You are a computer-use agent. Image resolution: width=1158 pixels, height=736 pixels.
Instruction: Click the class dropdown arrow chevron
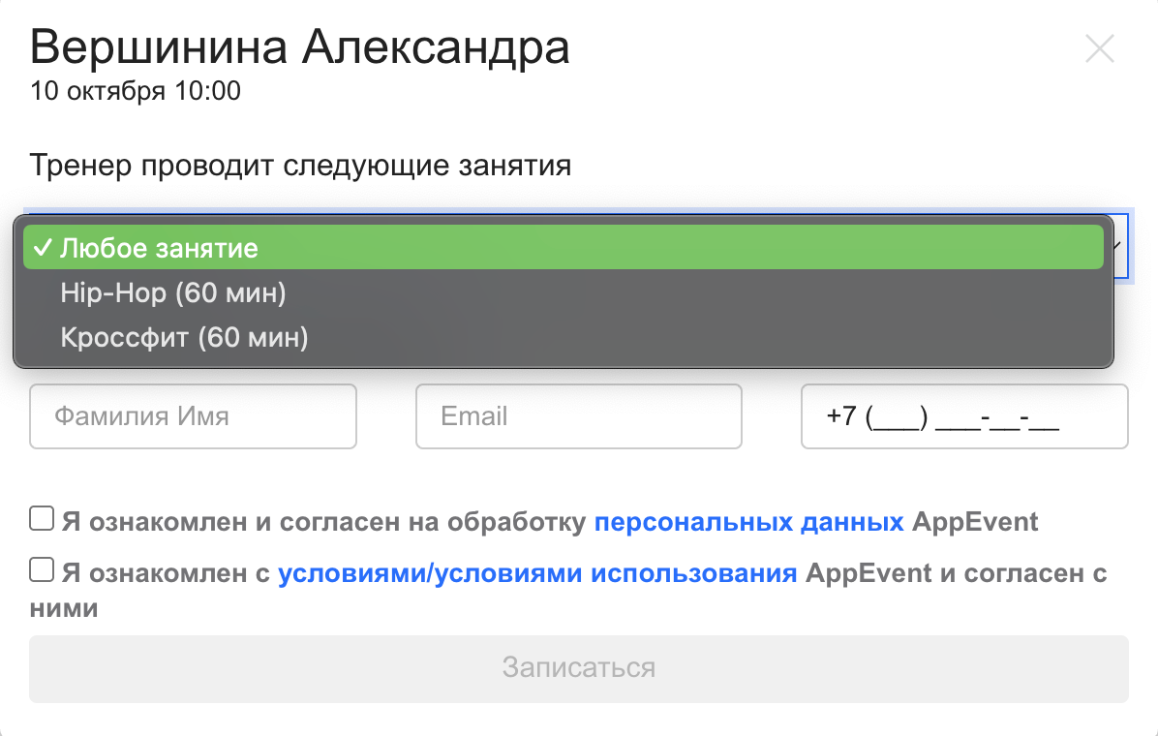pos(1117,246)
